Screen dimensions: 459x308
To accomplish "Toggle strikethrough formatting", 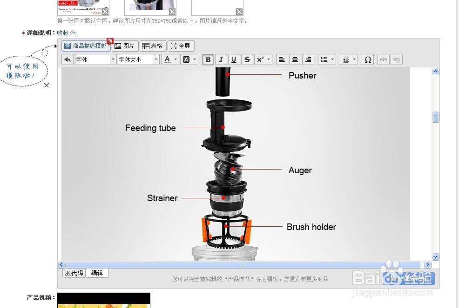I will click(x=247, y=59).
